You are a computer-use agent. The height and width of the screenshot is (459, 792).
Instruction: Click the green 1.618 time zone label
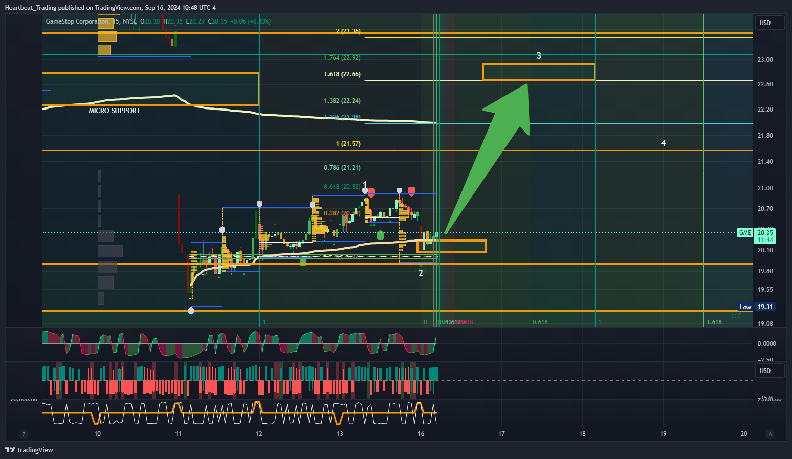(x=714, y=322)
